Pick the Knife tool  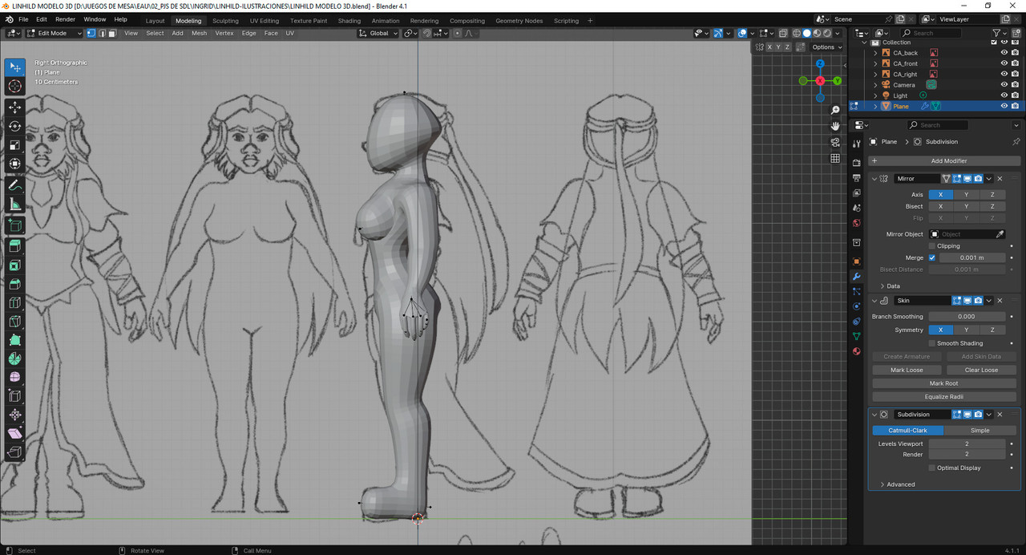click(14, 322)
